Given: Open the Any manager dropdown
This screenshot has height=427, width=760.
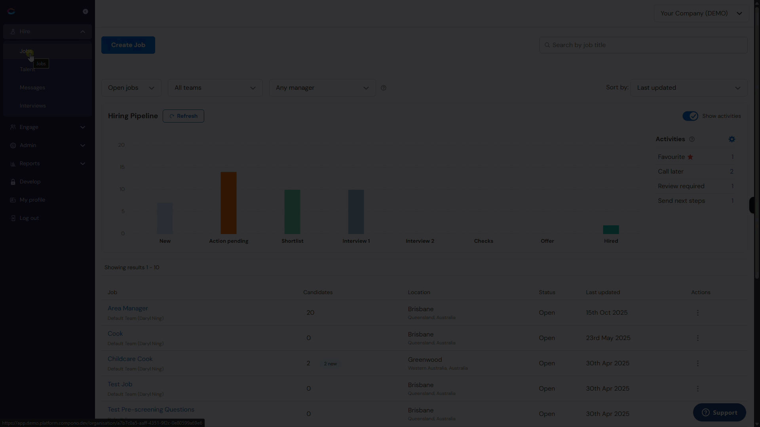Looking at the screenshot, I should coord(323,88).
